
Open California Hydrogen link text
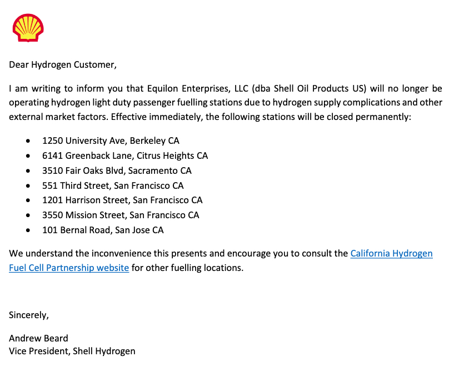pos(391,253)
